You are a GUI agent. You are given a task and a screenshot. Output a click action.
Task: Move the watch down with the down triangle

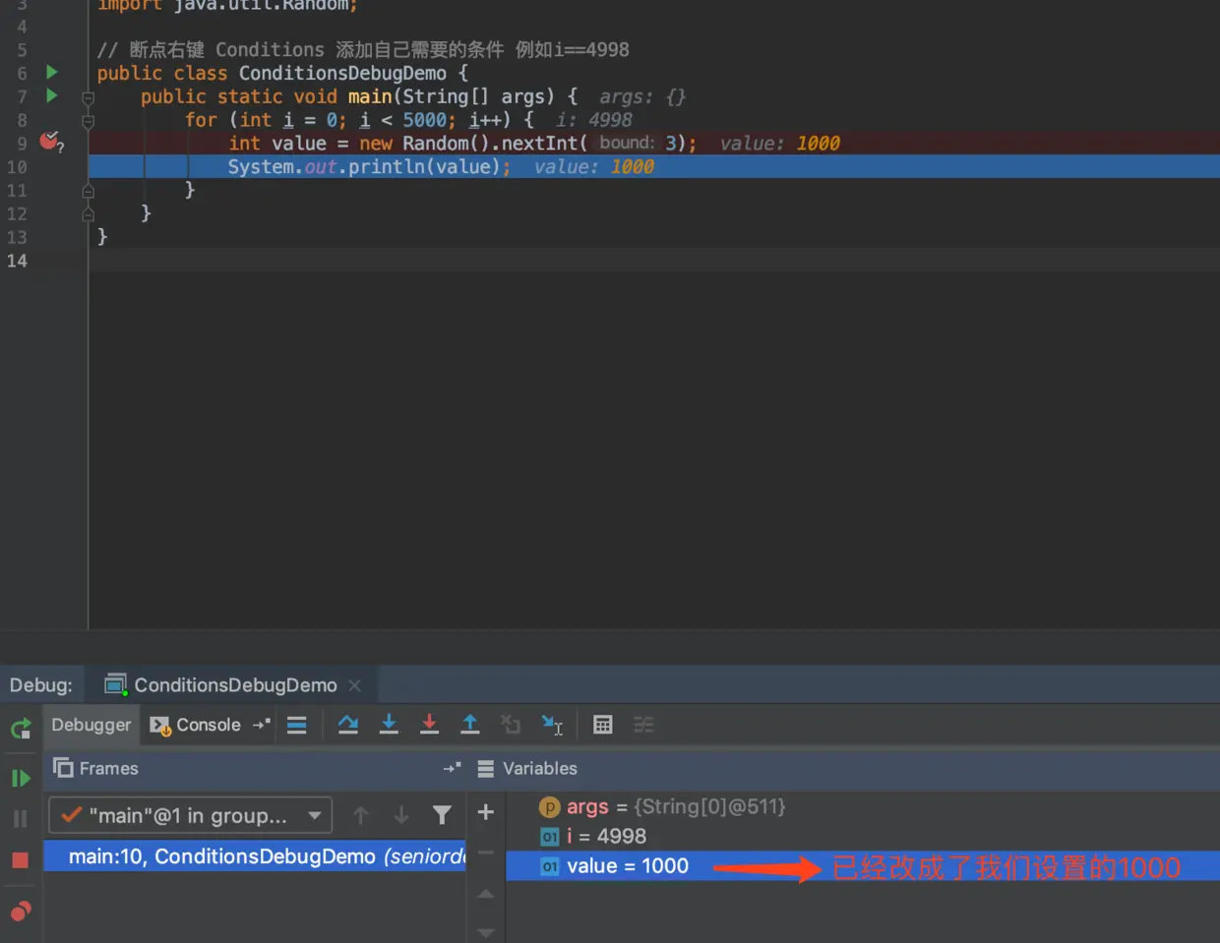485,931
